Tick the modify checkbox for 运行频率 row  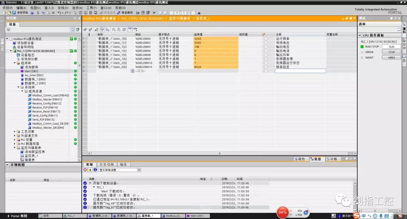tap(266, 38)
